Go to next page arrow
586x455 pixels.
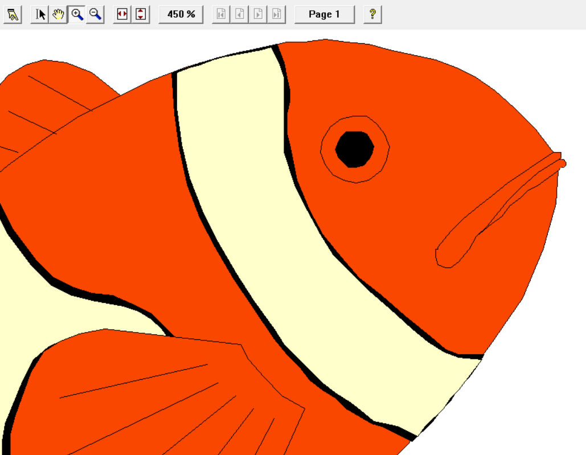click(x=258, y=15)
